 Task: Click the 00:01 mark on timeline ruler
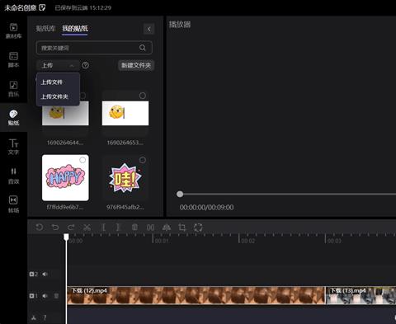coord(162,241)
